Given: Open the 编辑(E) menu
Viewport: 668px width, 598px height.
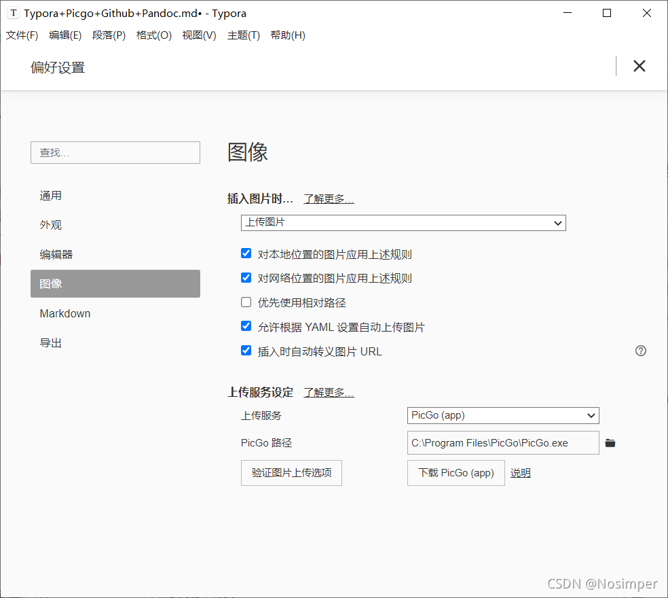Looking at the screenshot, I should (65, 35).
